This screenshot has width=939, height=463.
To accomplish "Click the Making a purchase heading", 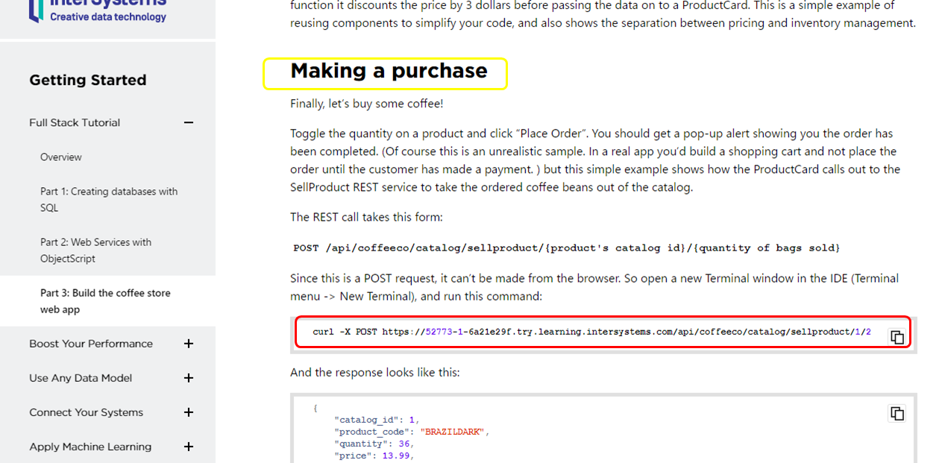I will [x=389, y=71].
